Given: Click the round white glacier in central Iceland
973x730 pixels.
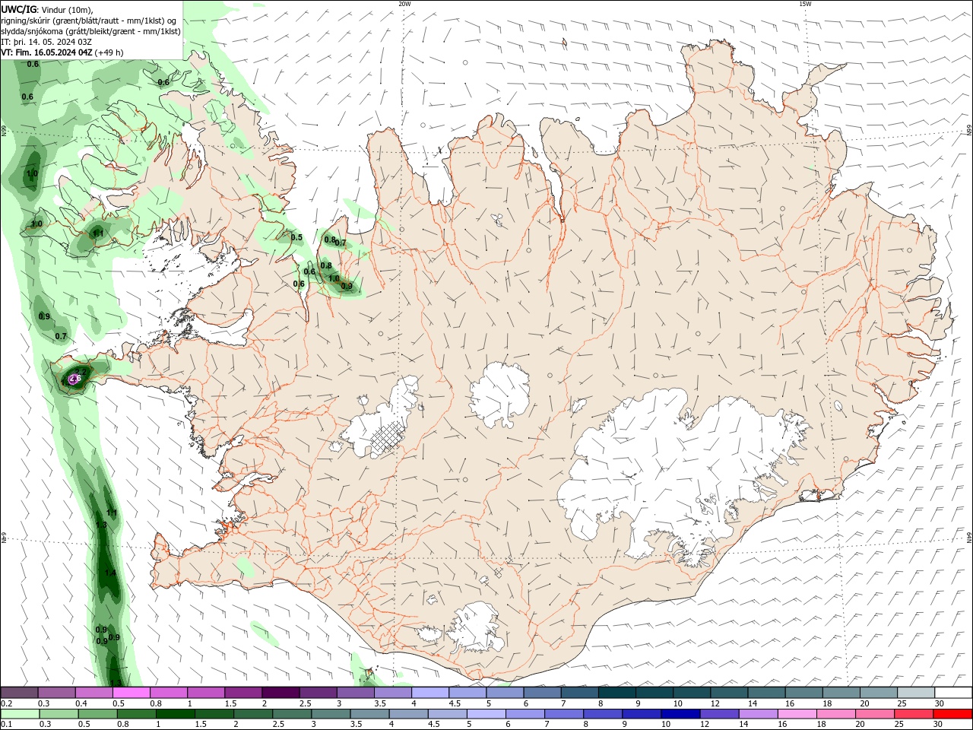Looking at the screenshot, I should pyautogui.click(x=499, y=395).
